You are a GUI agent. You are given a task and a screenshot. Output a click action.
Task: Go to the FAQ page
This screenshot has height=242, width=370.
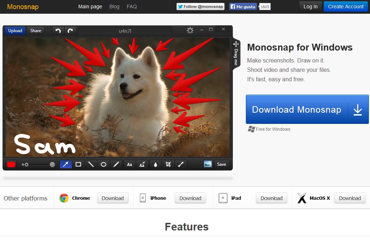[132, 7]
